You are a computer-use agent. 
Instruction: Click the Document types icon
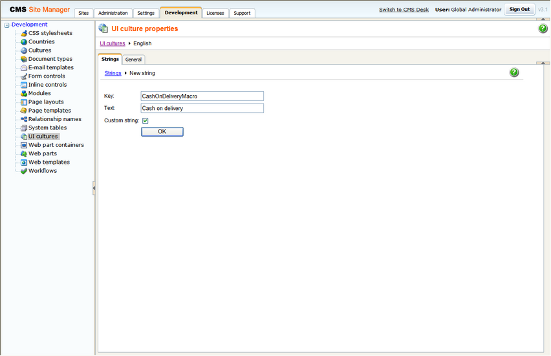[x=24, y=59]
